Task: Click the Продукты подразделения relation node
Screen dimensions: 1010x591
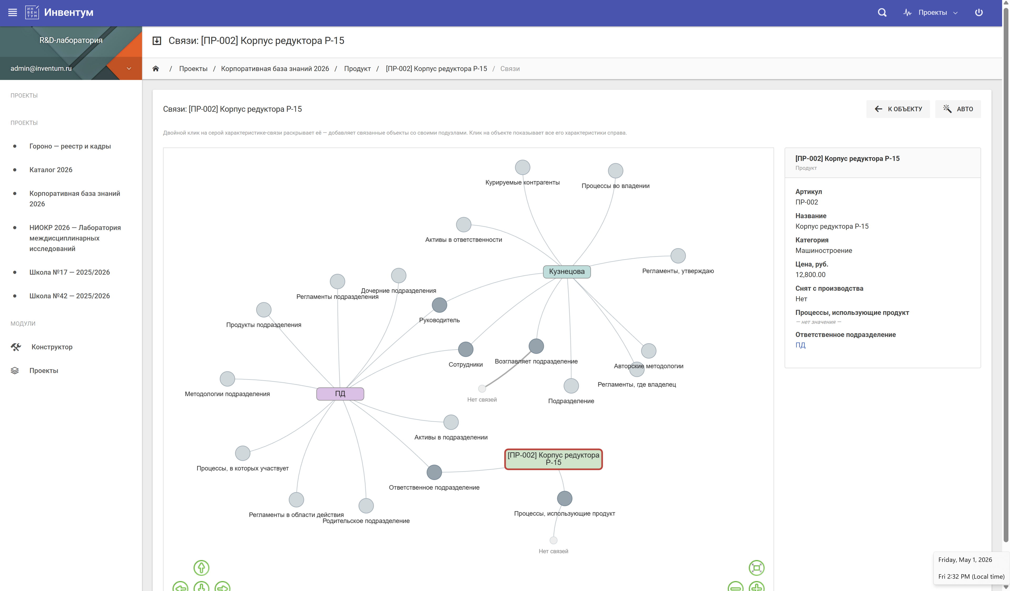Action: coord(263,310)
